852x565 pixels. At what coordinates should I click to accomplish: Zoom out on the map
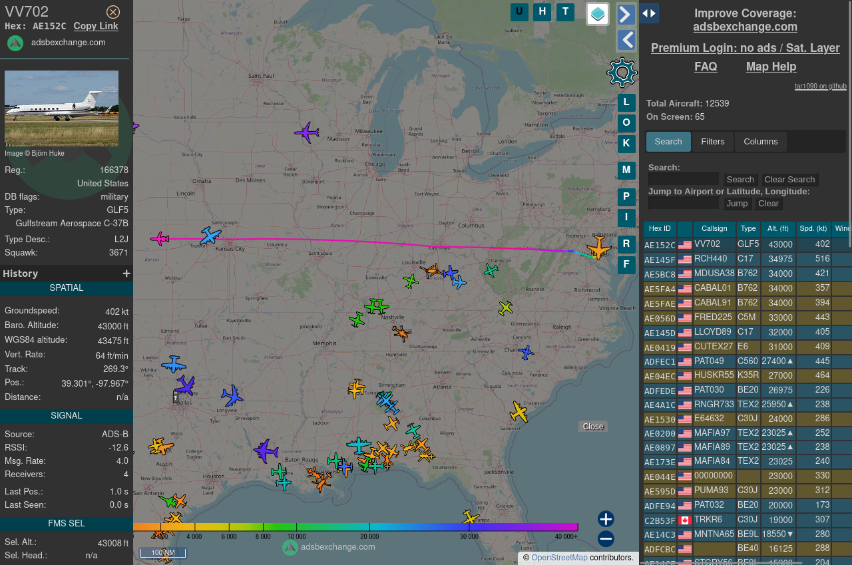point(606,539)
